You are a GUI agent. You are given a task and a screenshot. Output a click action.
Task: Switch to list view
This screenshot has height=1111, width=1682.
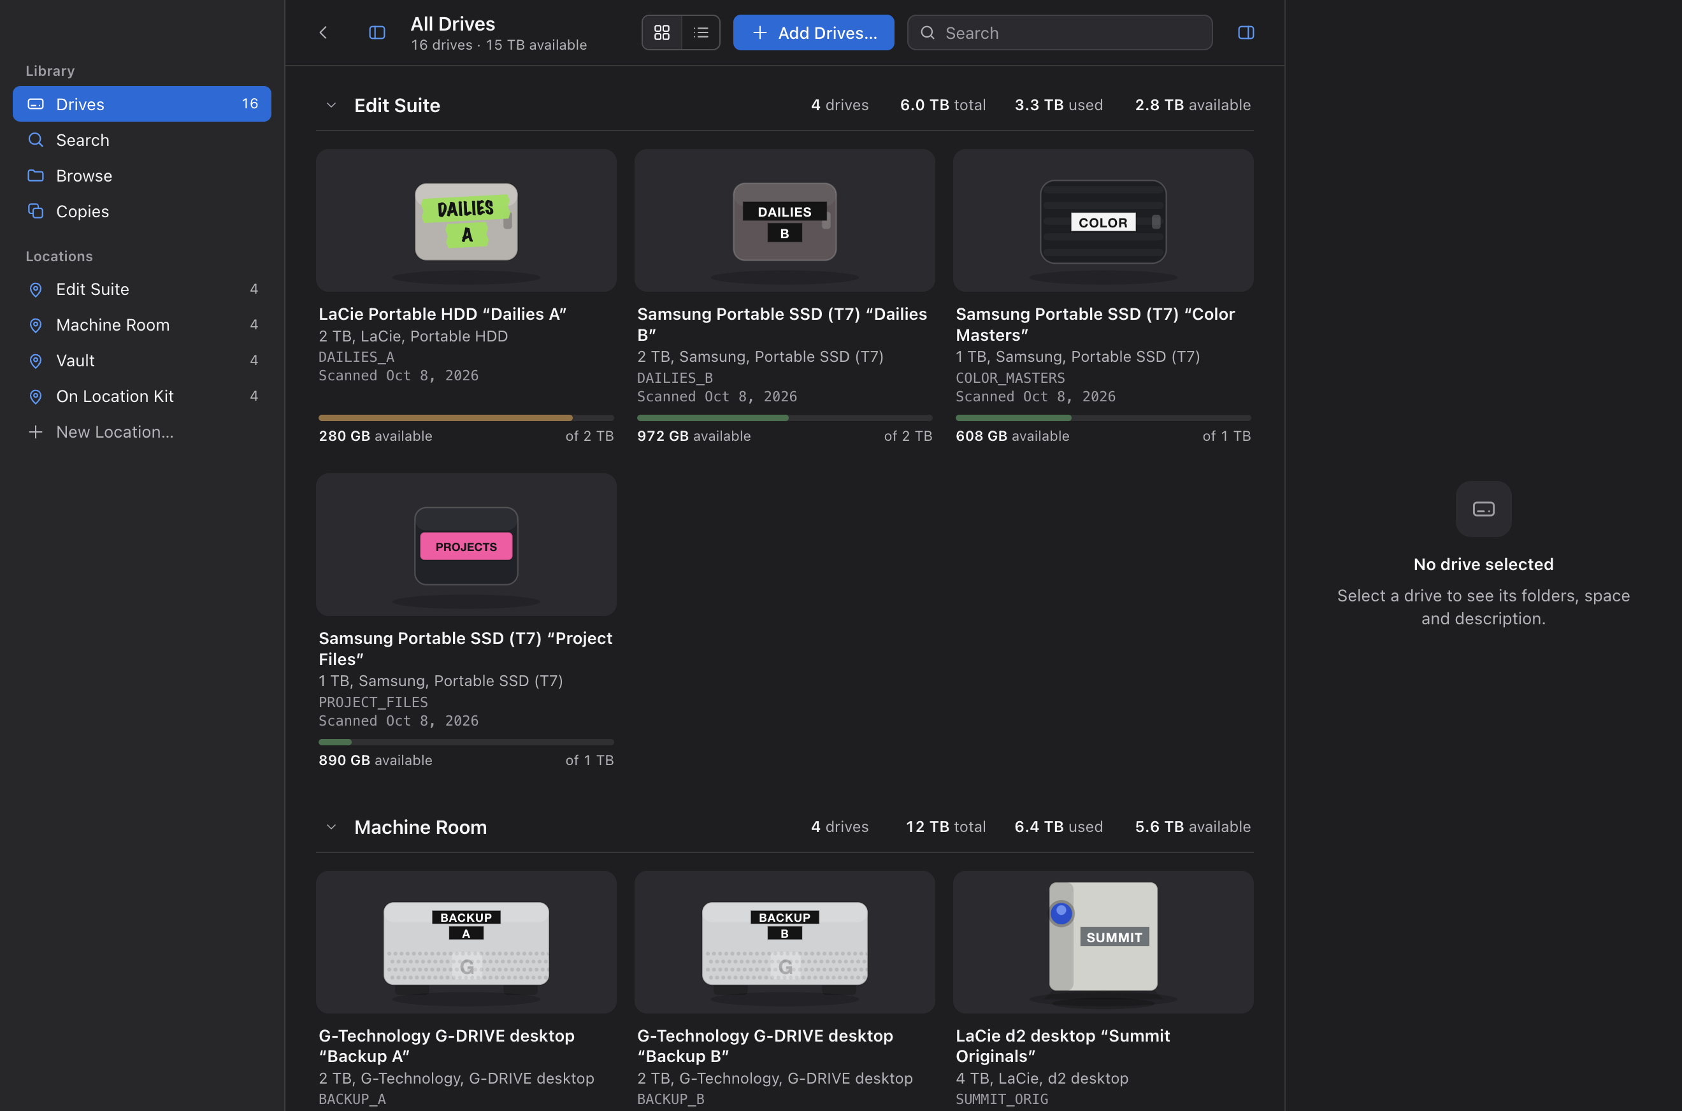[701, 32]
